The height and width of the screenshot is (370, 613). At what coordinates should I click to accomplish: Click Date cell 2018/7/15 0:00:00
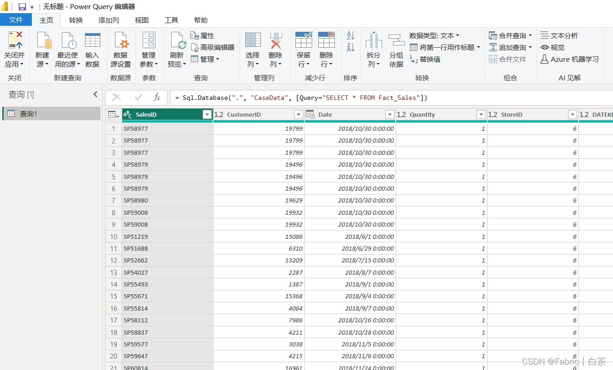tap(350, 260)
